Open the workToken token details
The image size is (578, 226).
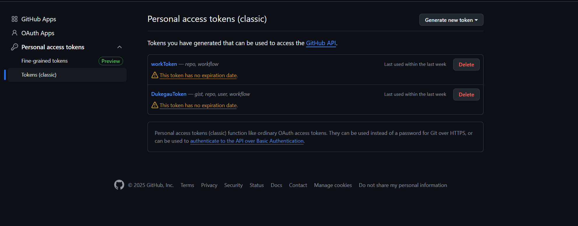pos(164,64)
